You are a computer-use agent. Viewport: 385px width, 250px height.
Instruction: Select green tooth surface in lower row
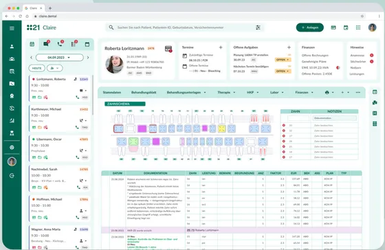click(x=133, y=141)
